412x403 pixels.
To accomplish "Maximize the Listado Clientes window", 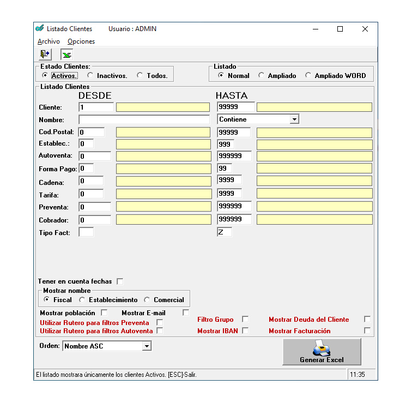I will (x=340, y=29).
